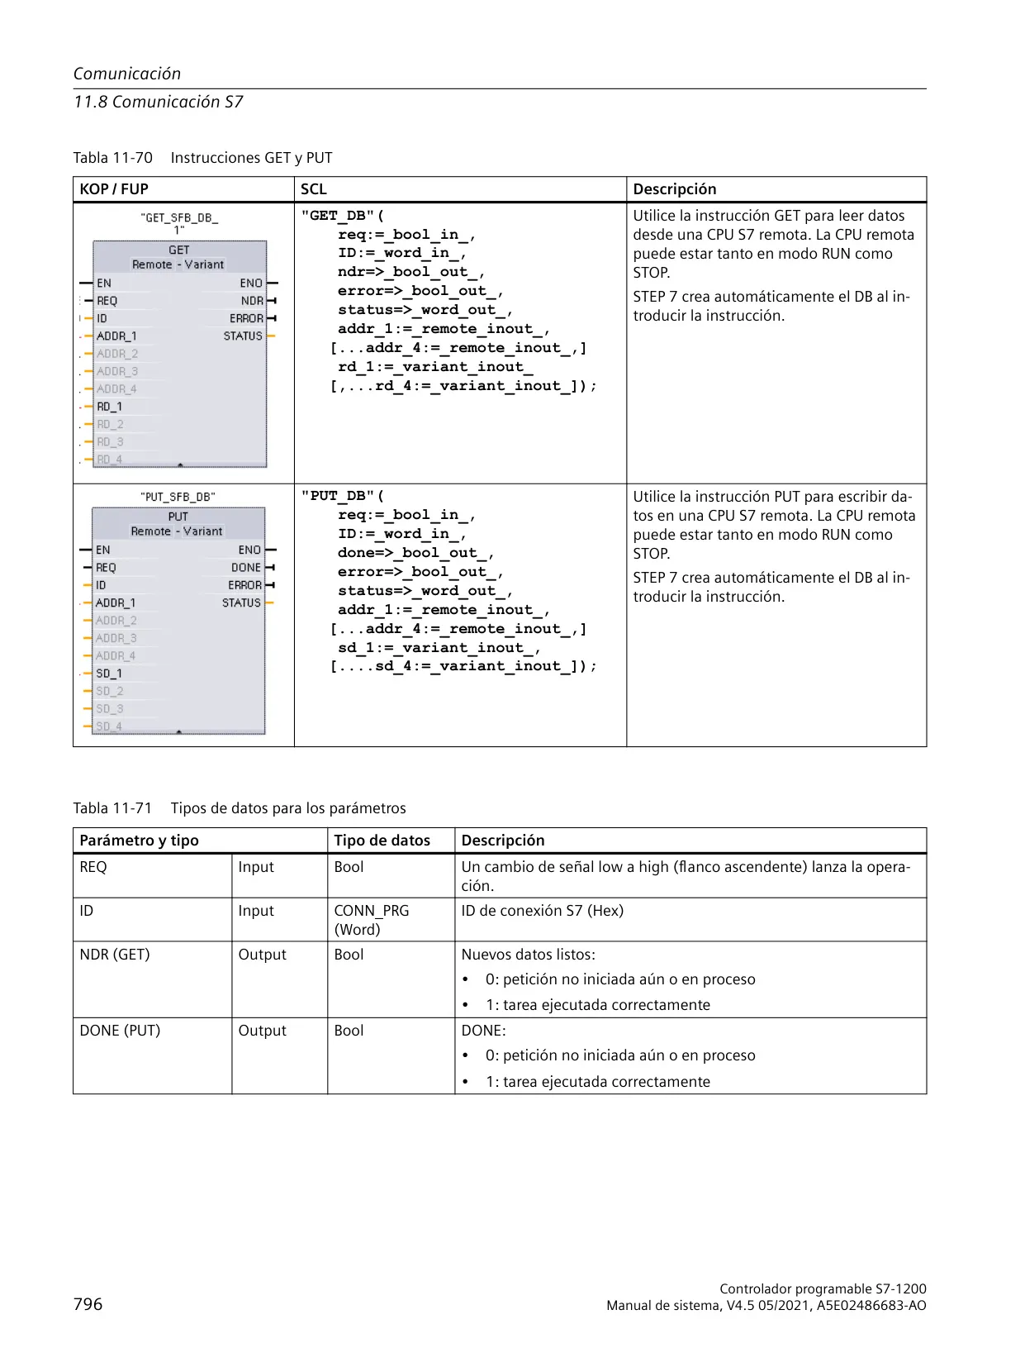Click the grayed ADDR_2 input in GET block
This screenshot has height=1367, width=1025.
117,354
